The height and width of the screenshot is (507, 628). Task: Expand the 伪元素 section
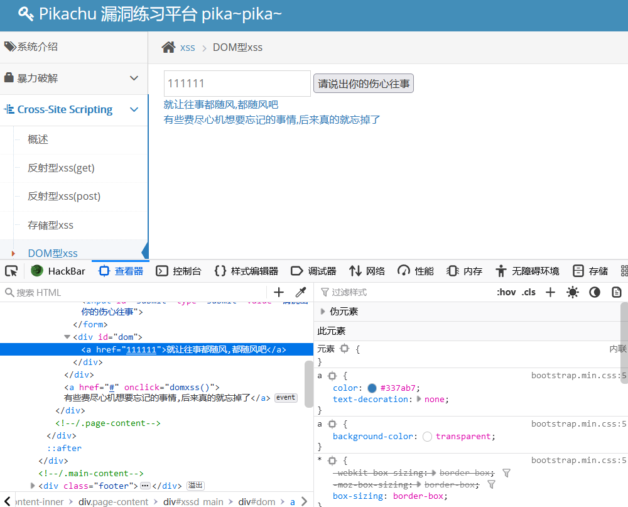[323, 312]
